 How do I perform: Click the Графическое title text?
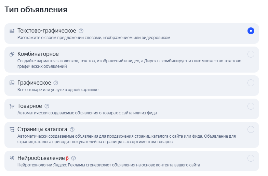[x=34, y=83]
